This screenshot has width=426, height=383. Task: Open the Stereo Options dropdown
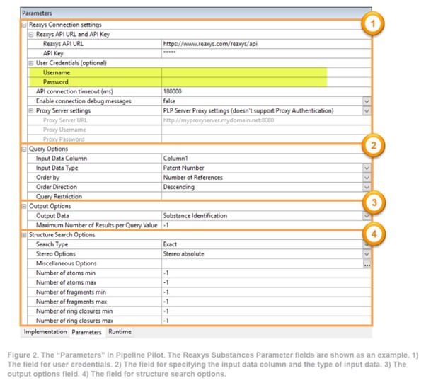coord(367,253)
